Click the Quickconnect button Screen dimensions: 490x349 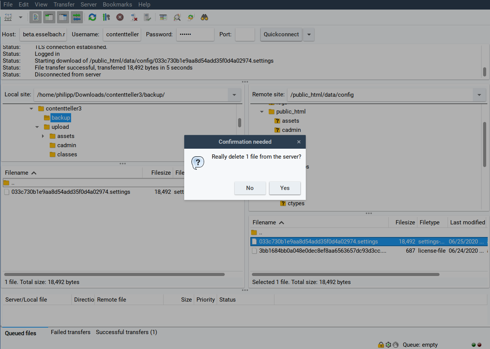click(x=281, y=34)
